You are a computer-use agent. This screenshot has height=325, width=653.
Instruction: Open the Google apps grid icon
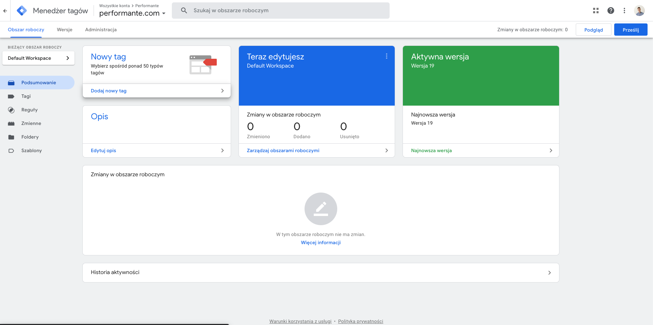596,11
